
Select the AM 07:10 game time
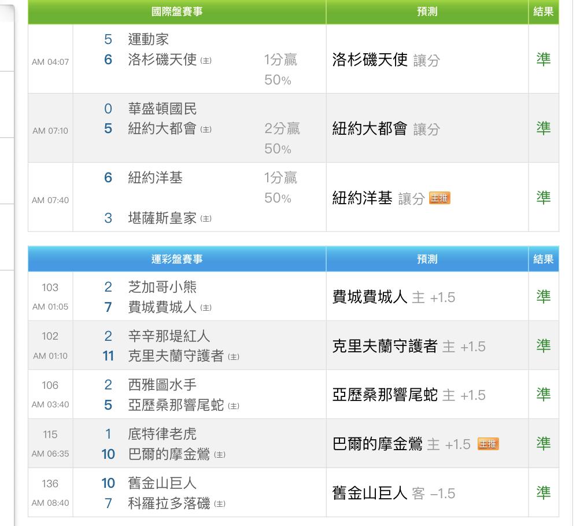(x=50, y=131)
